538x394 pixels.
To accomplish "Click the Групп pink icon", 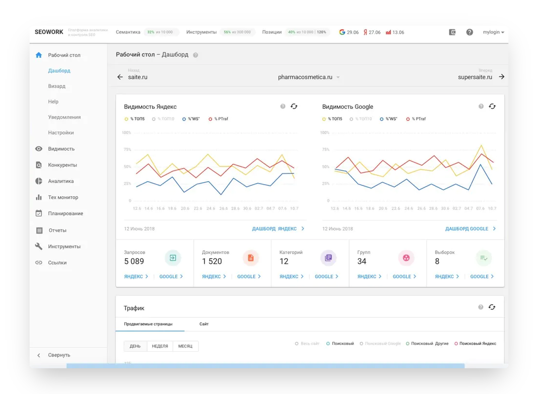I will 406,258.
